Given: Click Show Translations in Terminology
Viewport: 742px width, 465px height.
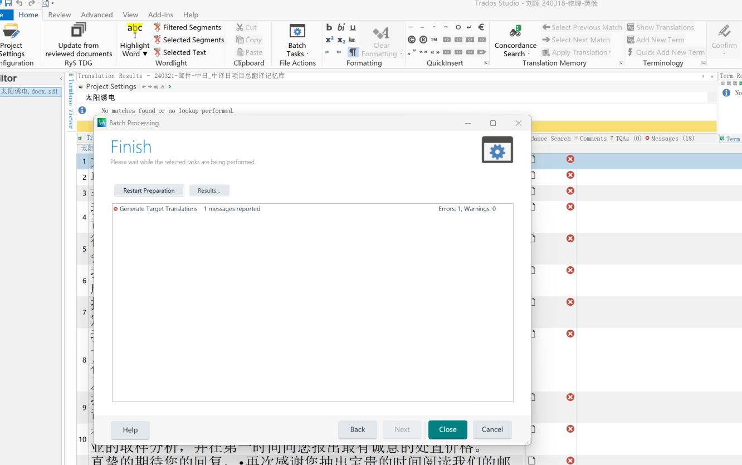Looking at the screenshot, I should click(661, 27).
